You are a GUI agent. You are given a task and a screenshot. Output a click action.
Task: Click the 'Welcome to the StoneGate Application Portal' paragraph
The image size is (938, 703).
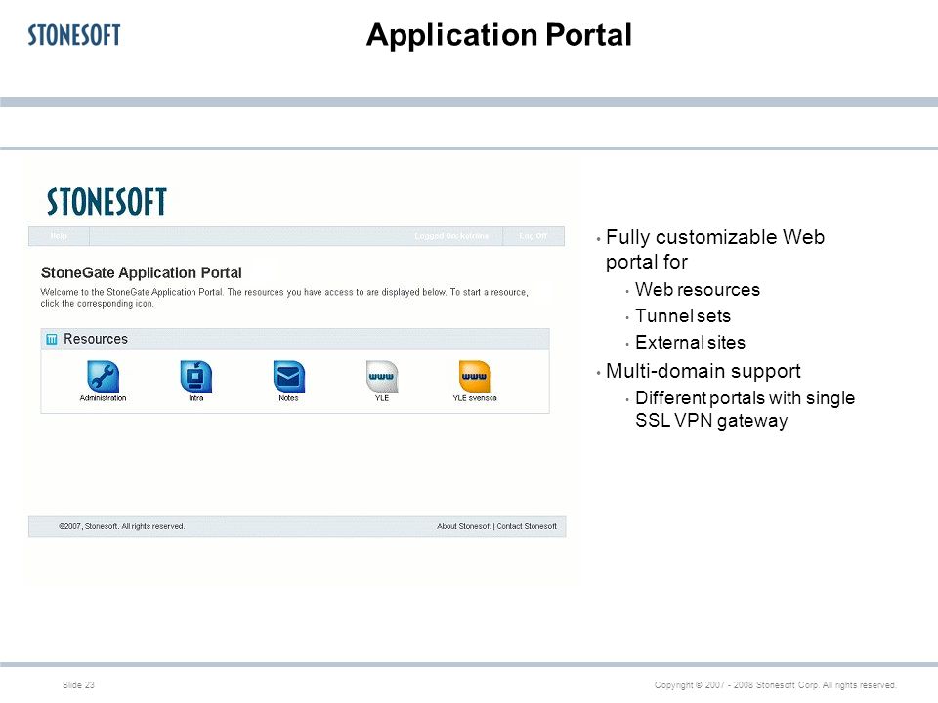[284, 298]
